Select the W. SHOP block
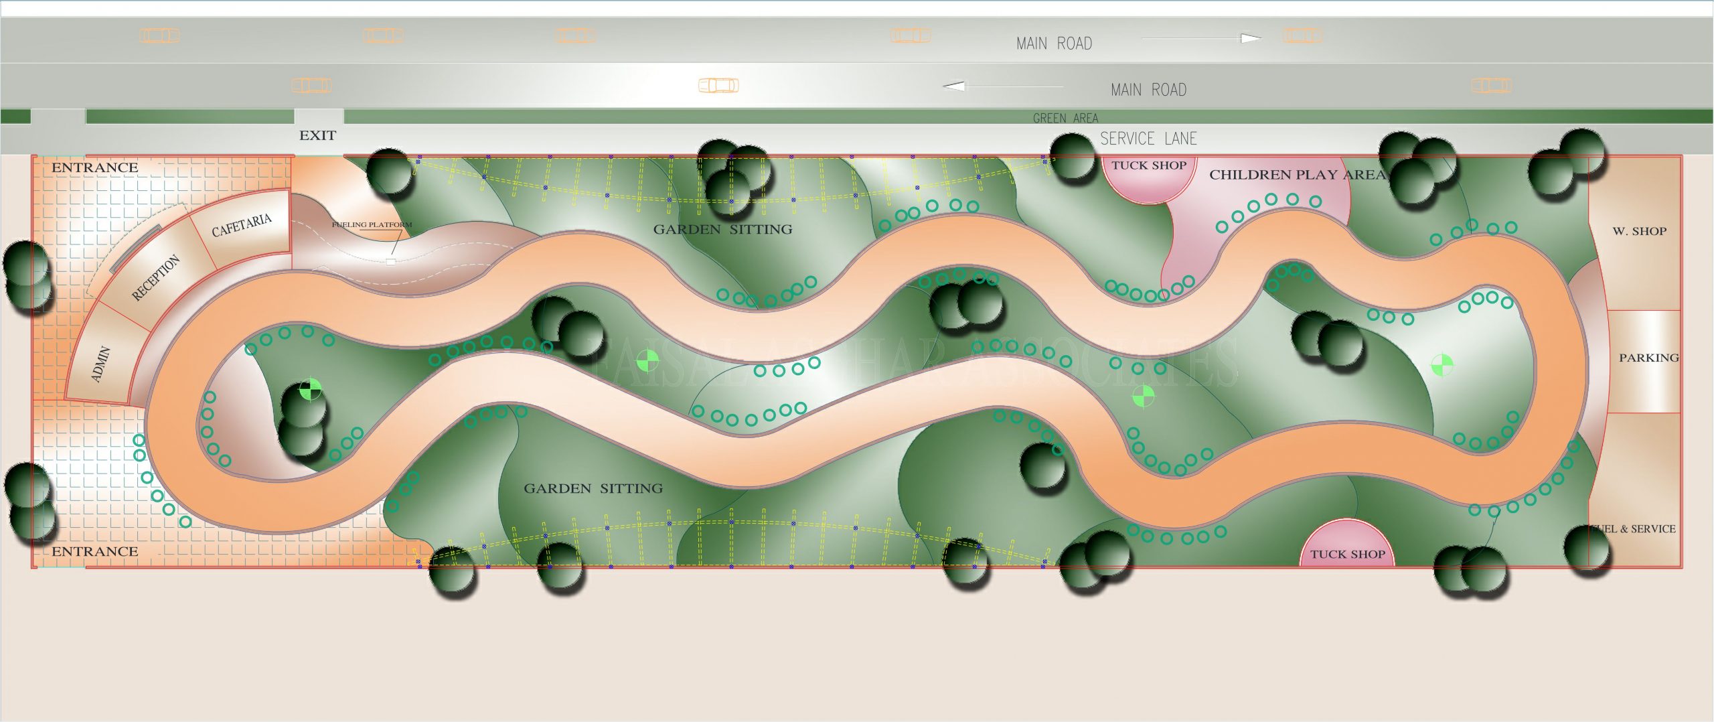Image resolution: width=1714 pixels, height=722 pixels. (1638, 231)
